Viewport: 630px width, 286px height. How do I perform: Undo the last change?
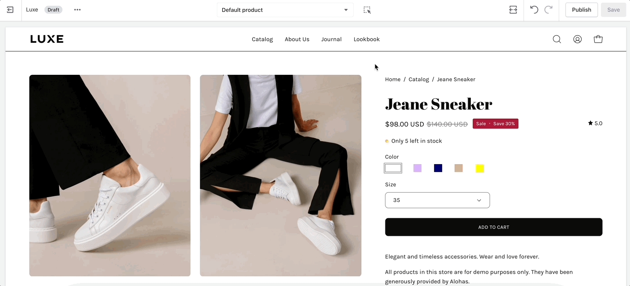(534, 10)
